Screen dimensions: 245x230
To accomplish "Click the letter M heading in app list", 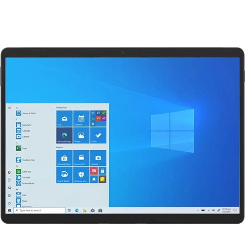I will pyautogui.click(x=17, y=189).
